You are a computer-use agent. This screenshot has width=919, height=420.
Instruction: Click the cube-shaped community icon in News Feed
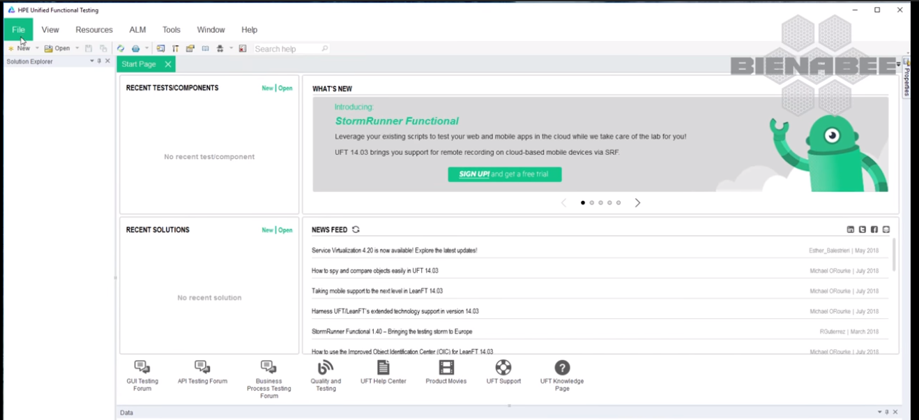coord(886,230)
